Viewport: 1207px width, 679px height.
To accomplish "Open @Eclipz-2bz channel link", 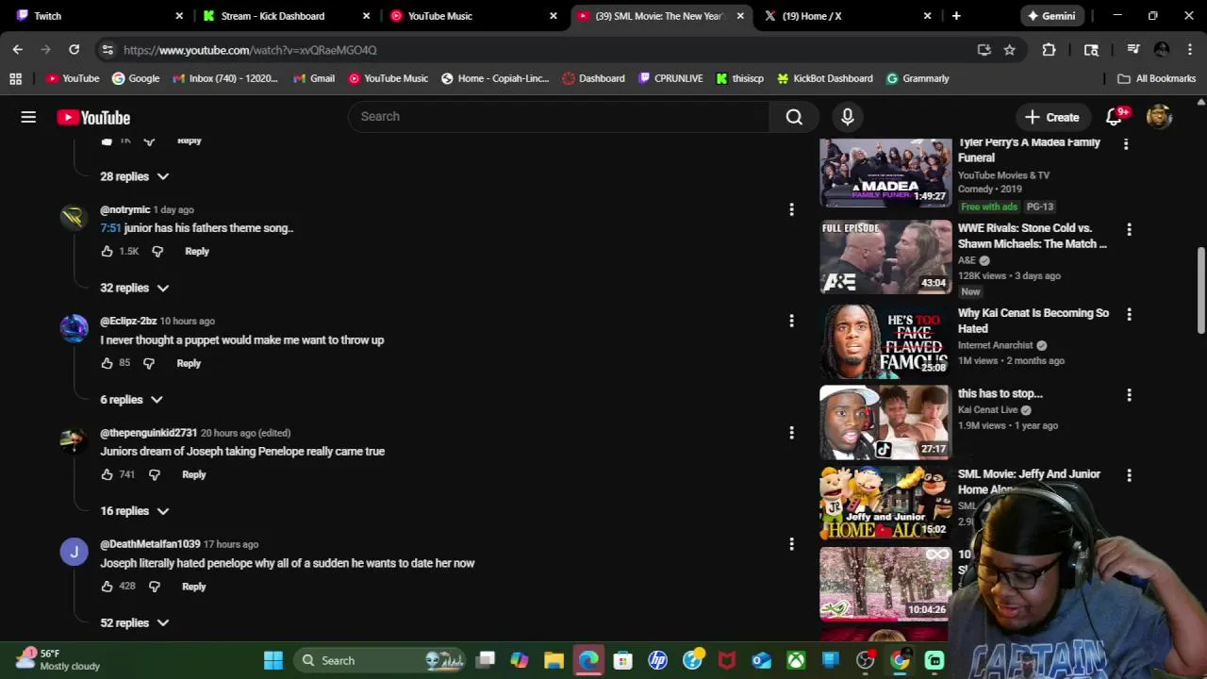I will [128, 321].
